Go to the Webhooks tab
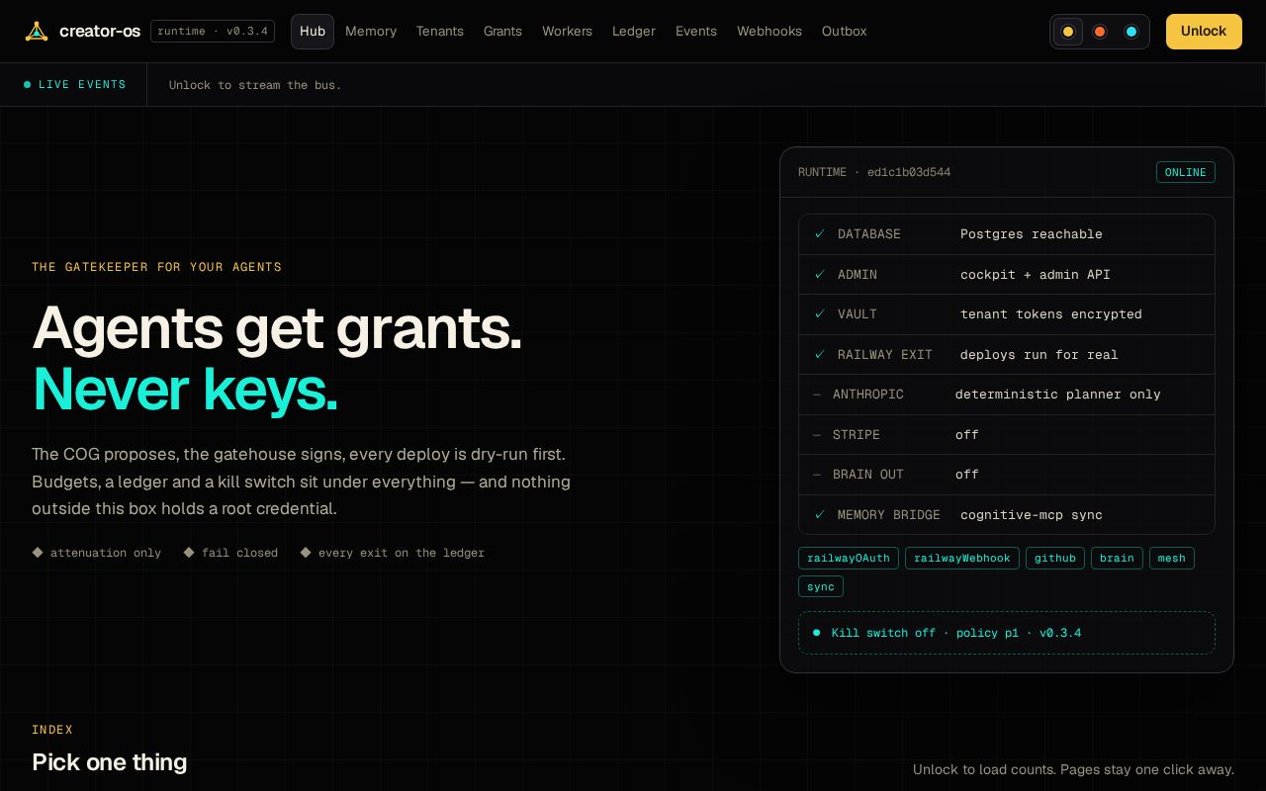1266x791 pixels. (x=769, y=32)
